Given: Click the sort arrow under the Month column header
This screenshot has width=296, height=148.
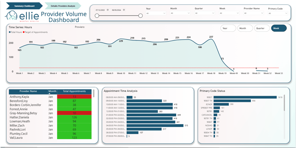Looking at the screenshot, I should [x=50, y=93].
